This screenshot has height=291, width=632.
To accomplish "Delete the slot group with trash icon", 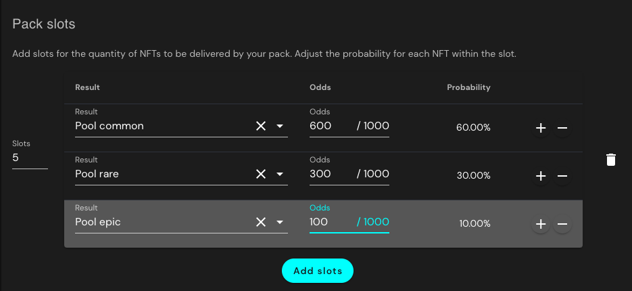I will (x=611, y=160).
